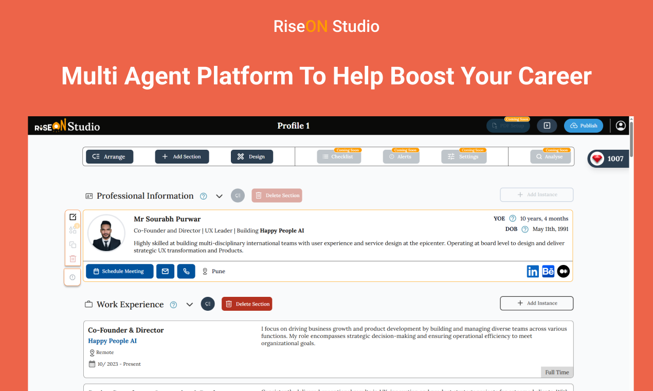Click Sourabh Purwar's profile photo
The height and width of the screenshot is (391, 653).
(106, 233)
